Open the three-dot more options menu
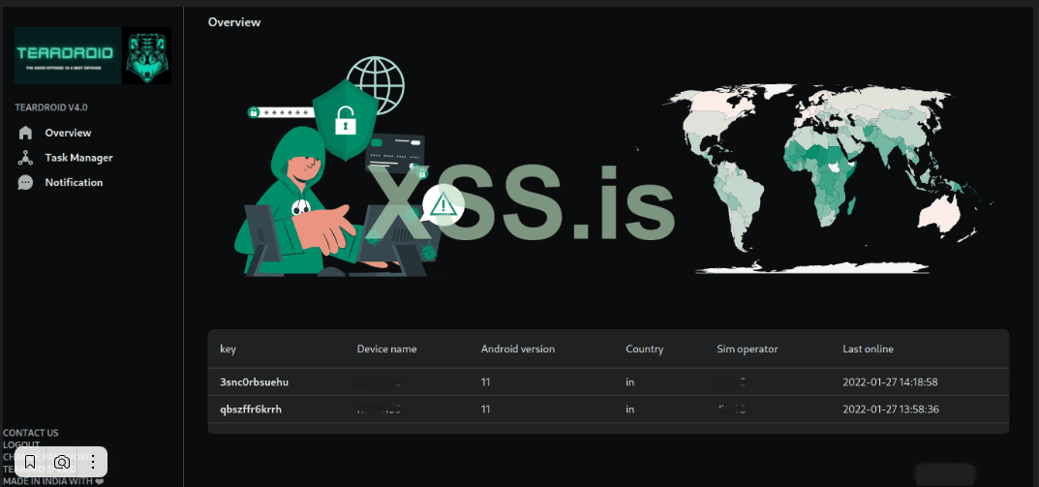This screenshot has height=487, width=1039. (x=93, y=462)
